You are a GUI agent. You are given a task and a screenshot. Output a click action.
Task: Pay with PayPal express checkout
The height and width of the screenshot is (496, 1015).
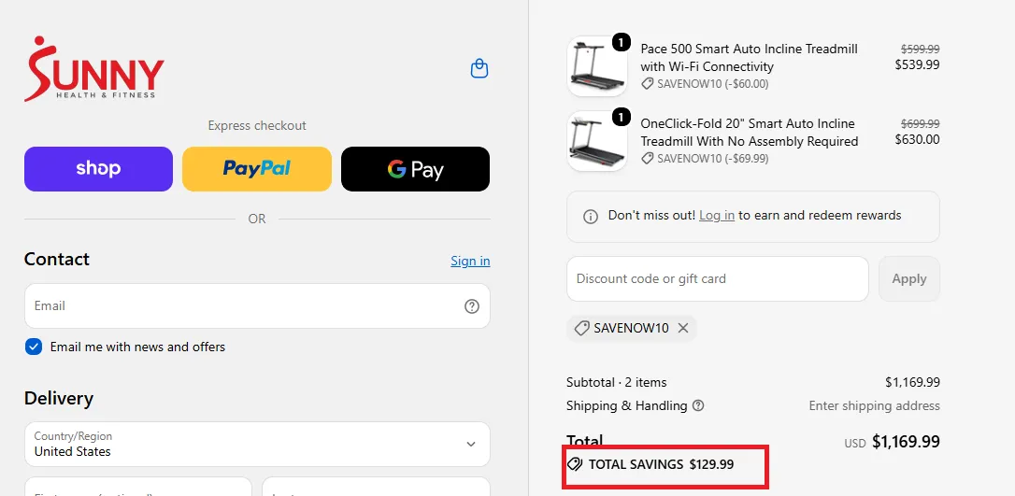(257, 169)
